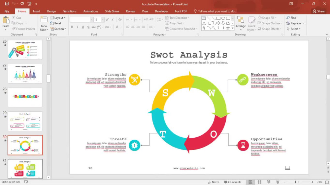Screen dimensions: 330x185
Task: Toggle the Comments pane
Action: point(233,182)
